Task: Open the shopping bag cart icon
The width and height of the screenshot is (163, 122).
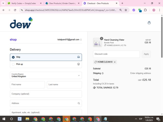Action: pos(149,23)
